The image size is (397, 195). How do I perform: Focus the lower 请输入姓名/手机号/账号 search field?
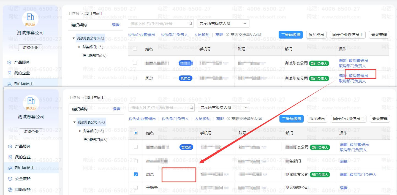pos(159,107)
